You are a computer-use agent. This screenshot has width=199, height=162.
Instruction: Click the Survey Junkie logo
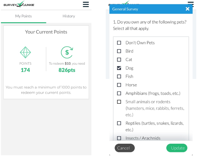(x=19, y=5)
